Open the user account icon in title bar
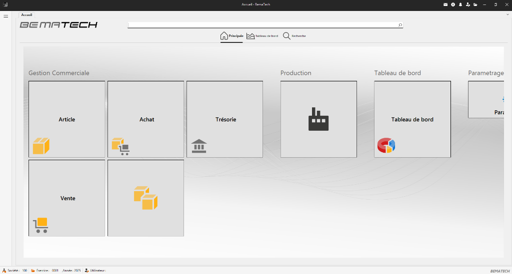 [x=468, y=4]
